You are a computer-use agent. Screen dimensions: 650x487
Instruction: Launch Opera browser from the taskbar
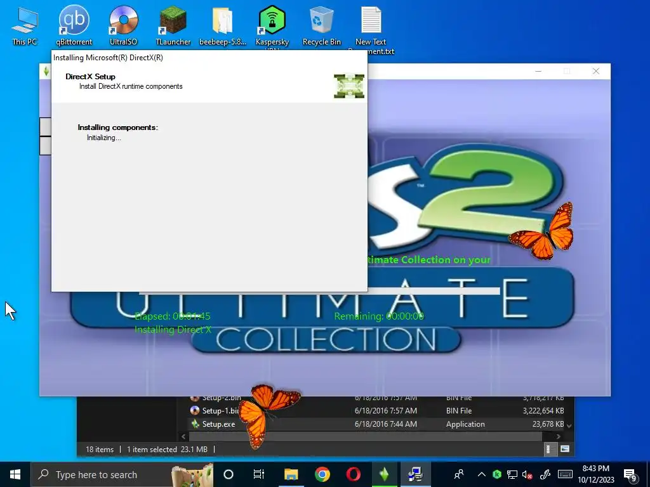point(353,474)
